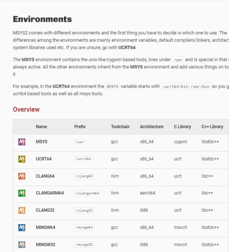Click the Overview section heading
This screenshot has width=229, height=252.
tap(26, 110)
